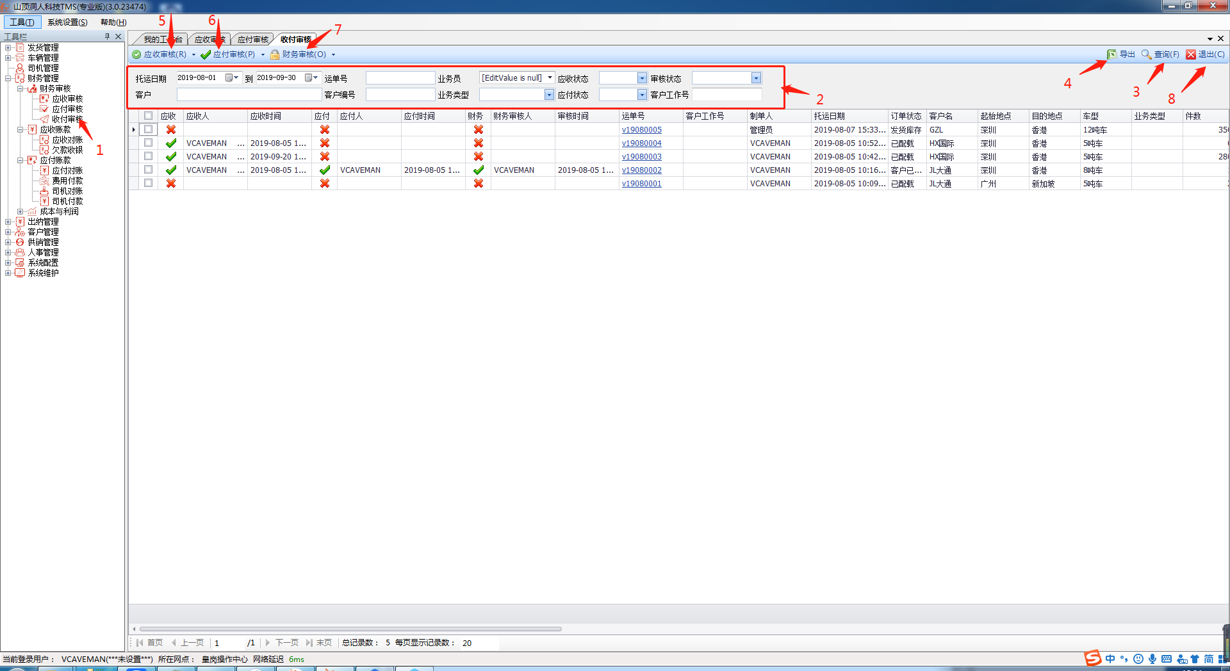Click the Sogou input method S icon

(x=1092, y=658)
